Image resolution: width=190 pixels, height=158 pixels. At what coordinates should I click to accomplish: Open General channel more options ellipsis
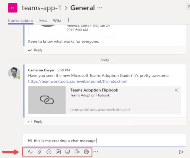pyautogui.click(x=100, y=8)
